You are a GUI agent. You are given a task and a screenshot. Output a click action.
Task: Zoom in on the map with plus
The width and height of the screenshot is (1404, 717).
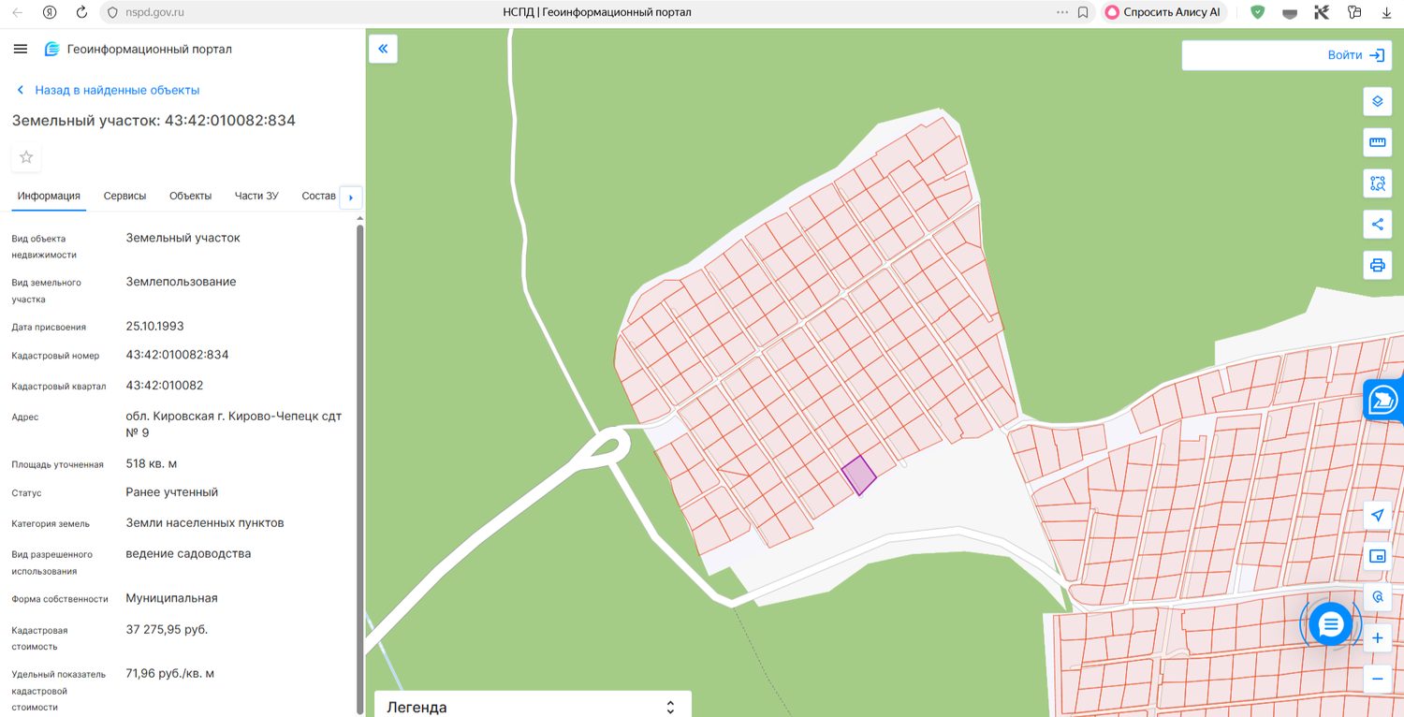pyautogui.click(x=1377, y=638)
